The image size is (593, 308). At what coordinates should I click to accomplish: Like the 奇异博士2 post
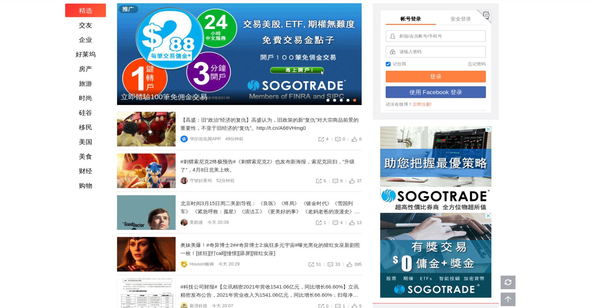349,264
